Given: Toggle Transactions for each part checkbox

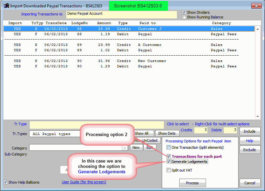Looking at the screenshot, I should [x=169, y=156].
